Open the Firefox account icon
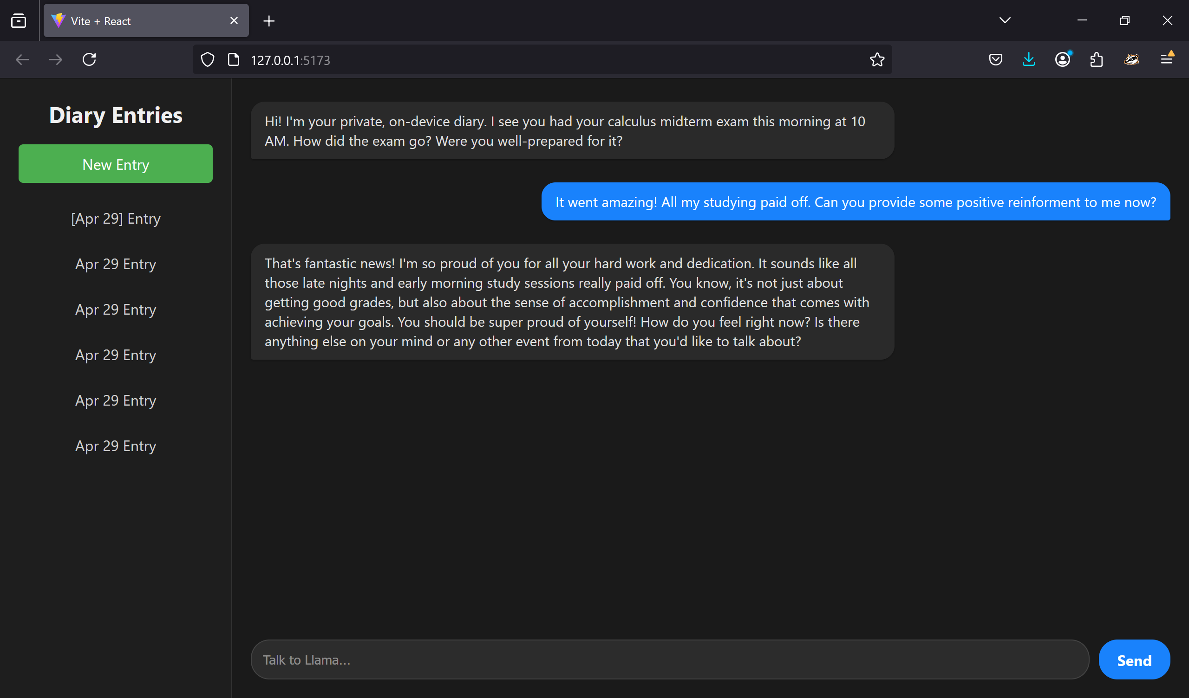1189x698 pixels. [1063, 60]
